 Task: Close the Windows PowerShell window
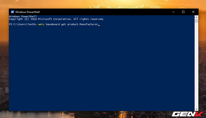(193, 12)
